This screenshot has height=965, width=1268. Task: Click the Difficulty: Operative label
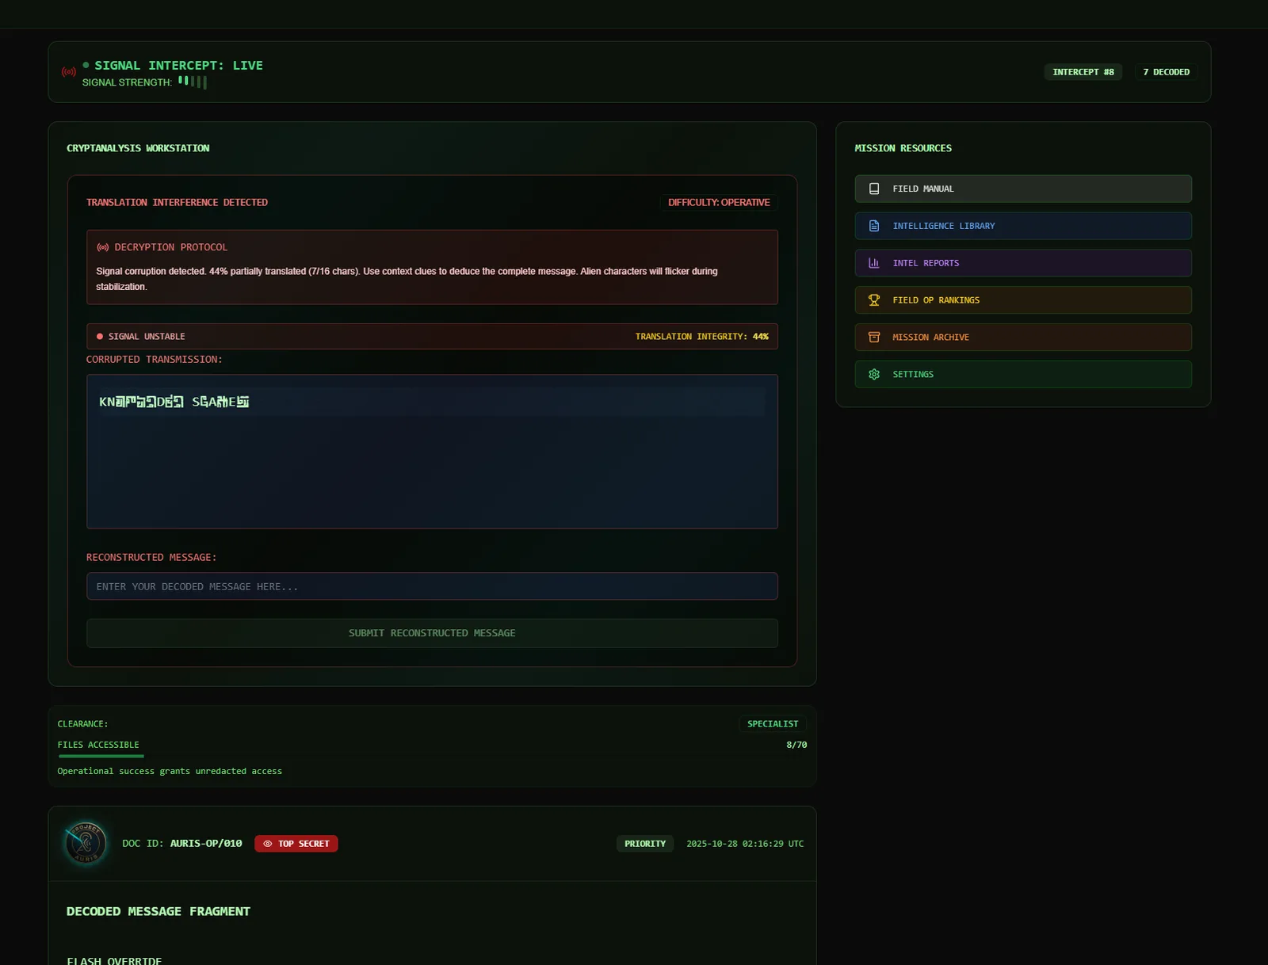(719, 203)
